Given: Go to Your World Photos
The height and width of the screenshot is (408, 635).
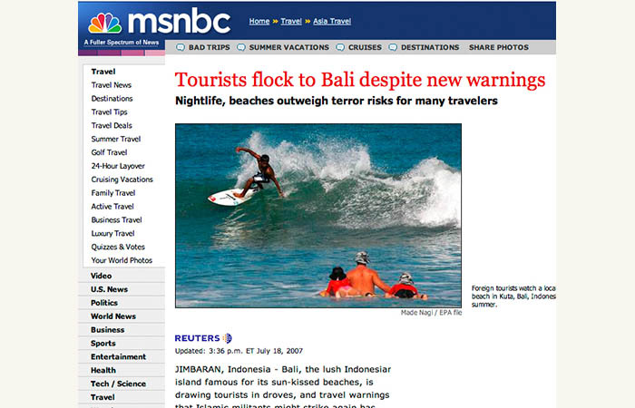Looking at the screenshot, I should (122, 260).
